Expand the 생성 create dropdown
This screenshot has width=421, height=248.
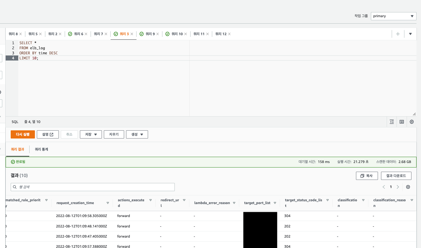[x=137, y=135]
